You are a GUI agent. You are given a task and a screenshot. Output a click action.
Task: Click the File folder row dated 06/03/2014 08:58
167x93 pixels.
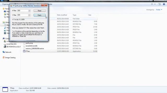(x=60, y=19)
